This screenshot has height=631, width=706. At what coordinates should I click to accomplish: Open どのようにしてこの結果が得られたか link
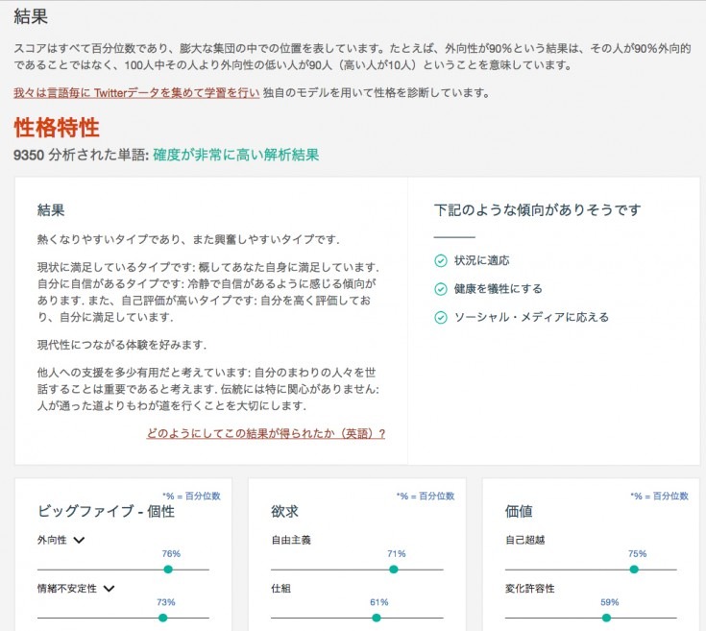[x=266, y=433]
